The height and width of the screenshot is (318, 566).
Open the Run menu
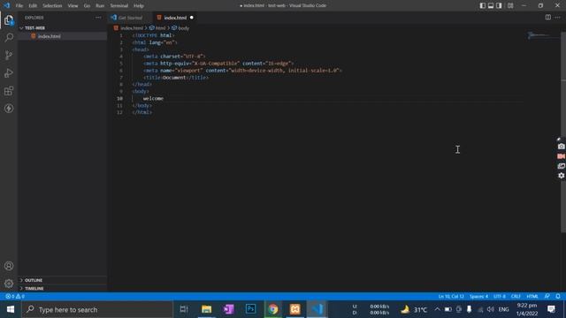[100, 6]
